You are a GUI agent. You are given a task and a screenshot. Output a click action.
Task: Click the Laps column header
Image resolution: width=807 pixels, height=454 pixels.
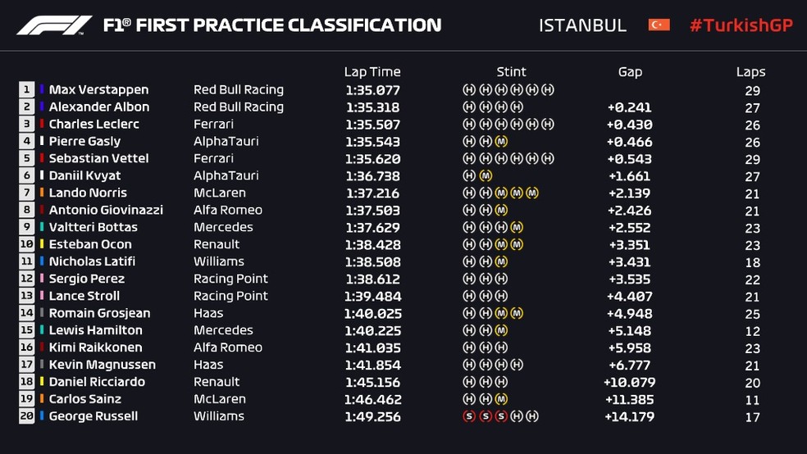[x=751, y=72]
